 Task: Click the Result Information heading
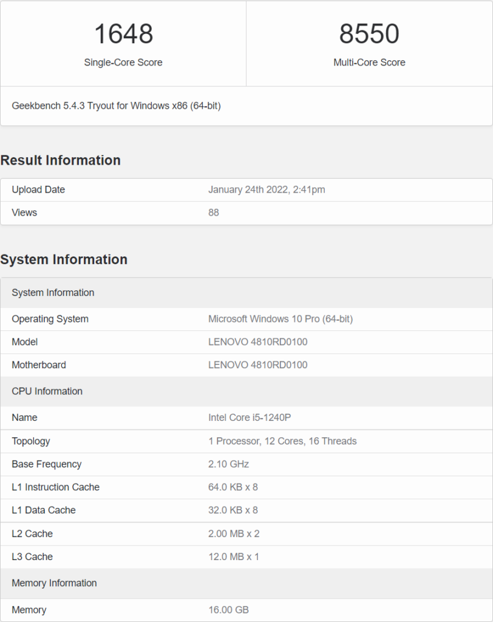(x=60, y=160)
